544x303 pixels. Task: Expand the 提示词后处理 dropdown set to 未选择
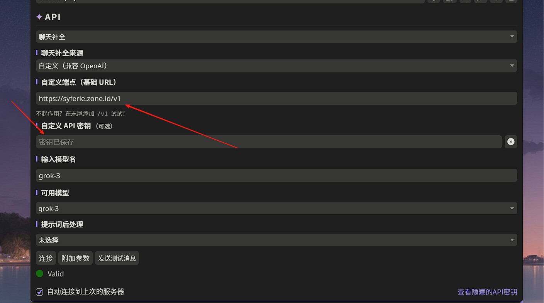276,240
